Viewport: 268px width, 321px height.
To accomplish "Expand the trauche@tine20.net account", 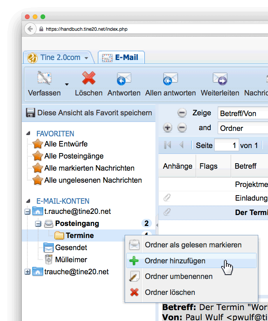I will [x=27, y=272].
